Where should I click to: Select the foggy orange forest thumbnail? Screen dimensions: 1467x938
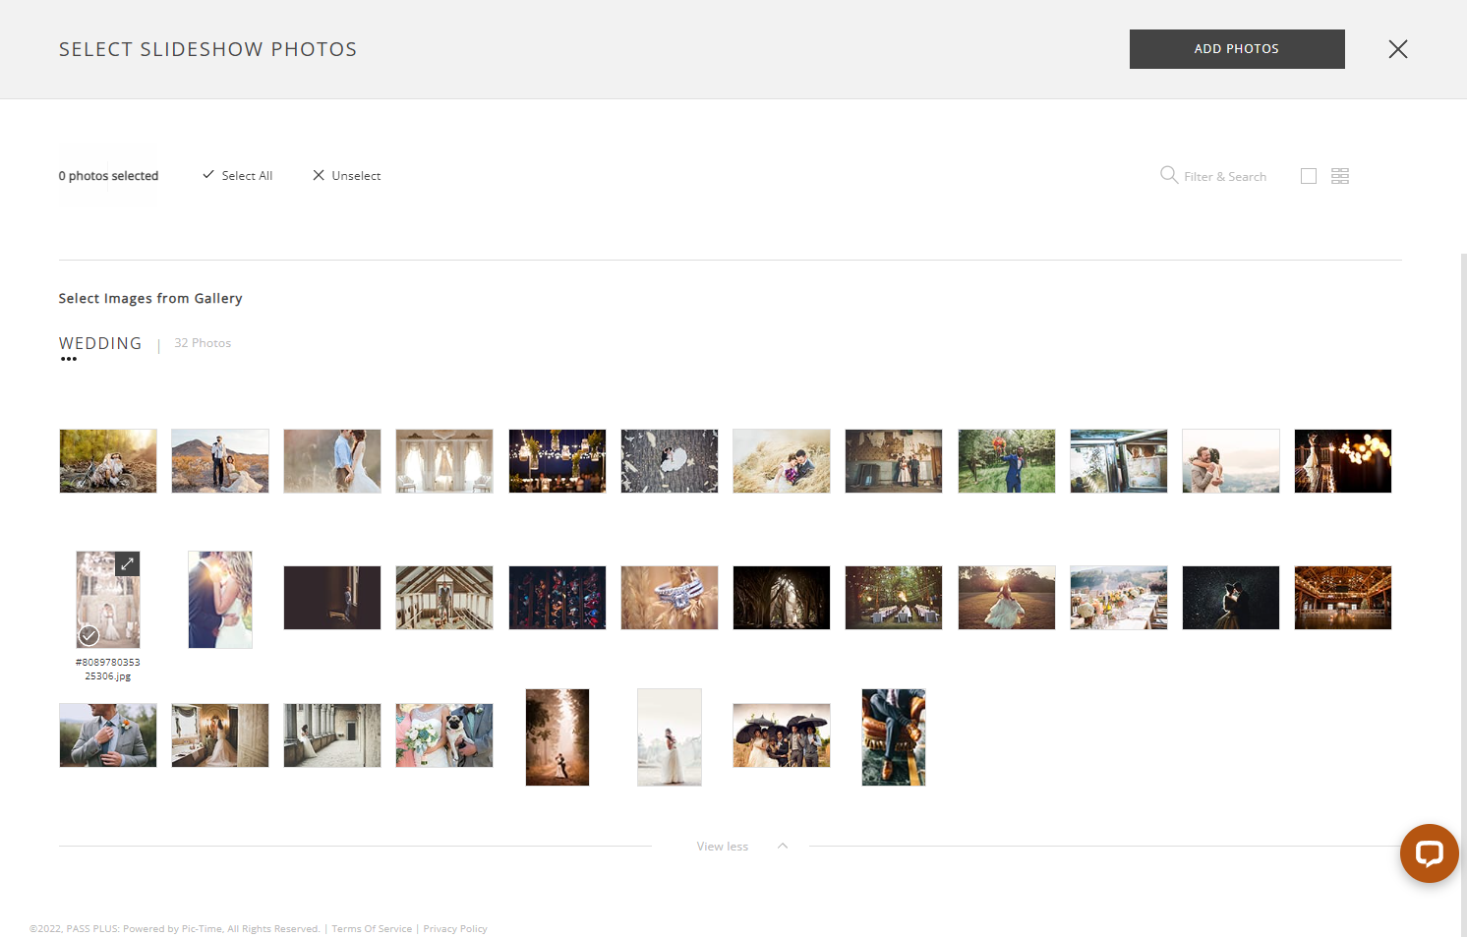click(557, 737)
